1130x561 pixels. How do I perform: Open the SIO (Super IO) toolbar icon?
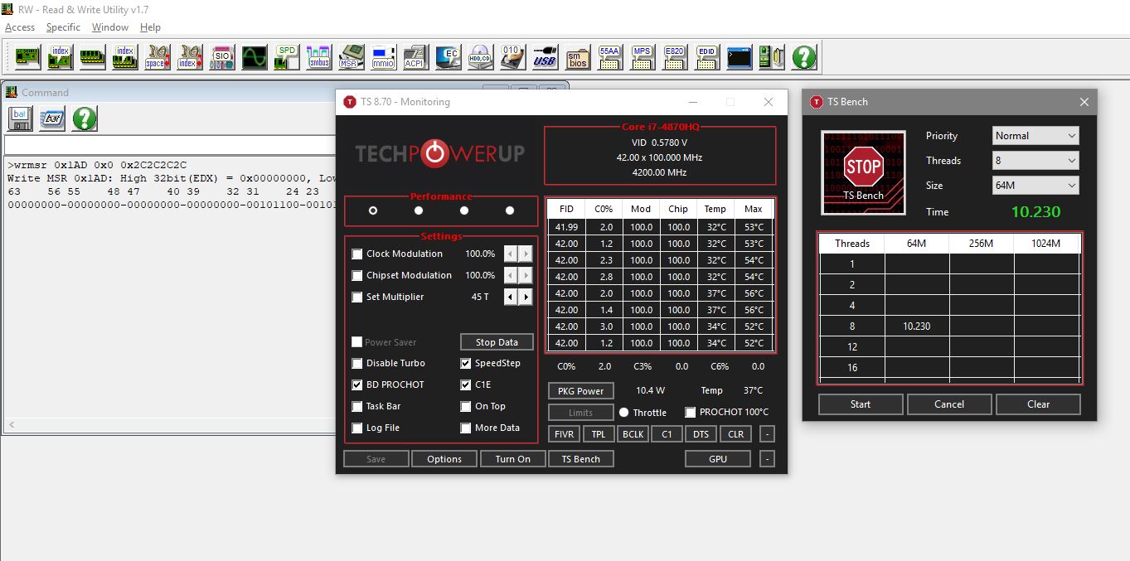click(221, 57)
